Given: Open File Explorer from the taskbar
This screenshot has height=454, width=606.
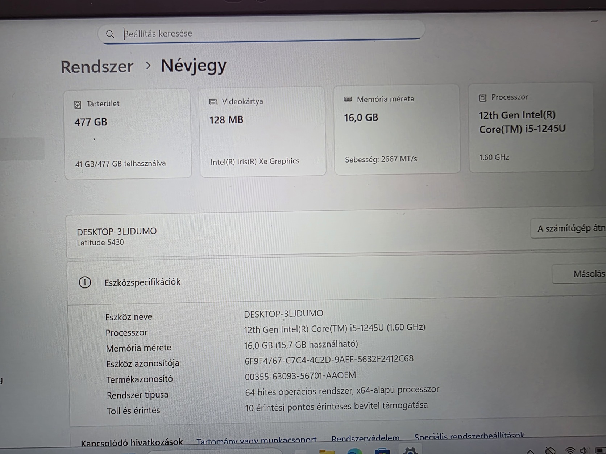Looking at the screenshot, I should pos(327,451).
